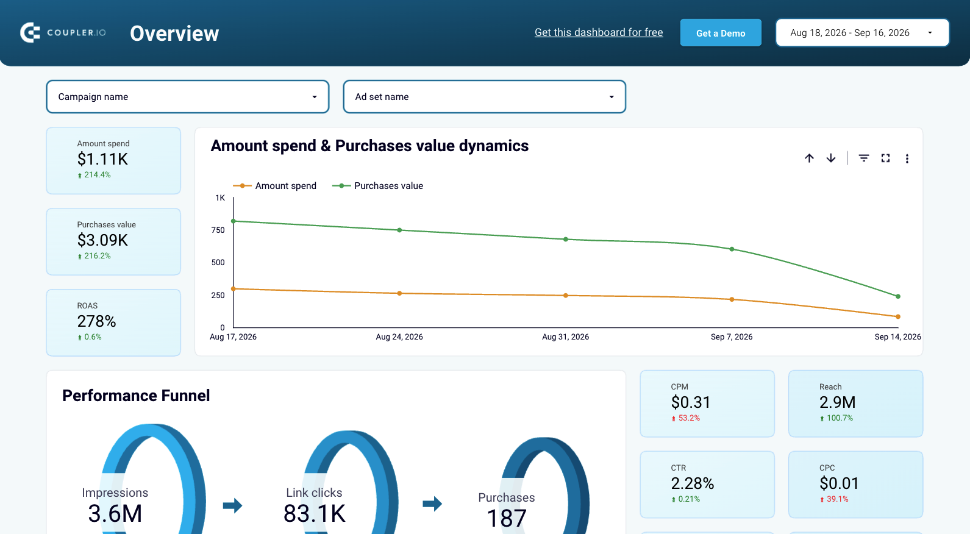This screenshot has width=970, height=534.
Task: Toggle the Amount spend legend entry
Action: 275,186
